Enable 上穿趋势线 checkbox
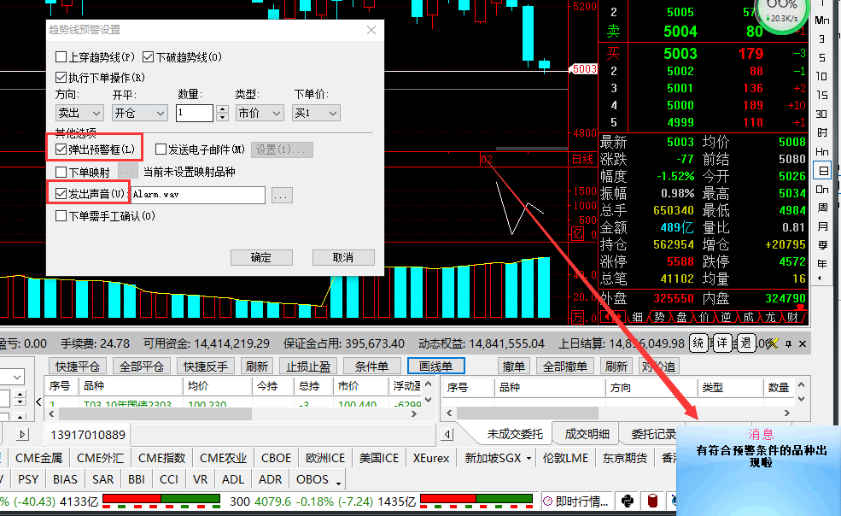841x516 pixels. point(61,57)
